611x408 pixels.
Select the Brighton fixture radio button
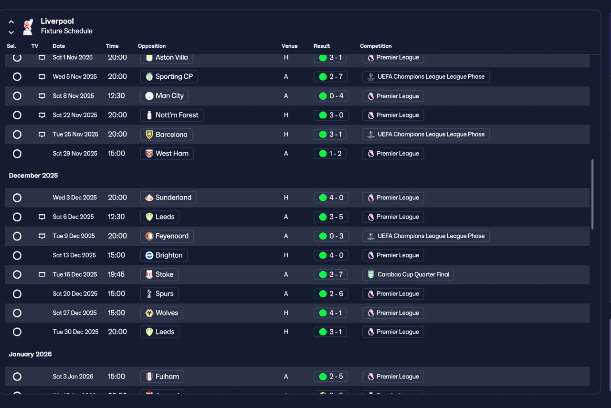[x=17, y=255]
